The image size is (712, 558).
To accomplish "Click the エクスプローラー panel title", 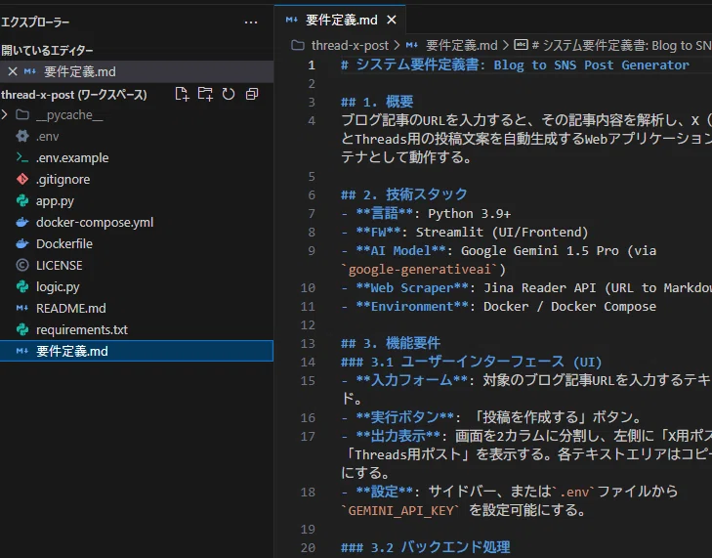I will (x=35, y=22).
